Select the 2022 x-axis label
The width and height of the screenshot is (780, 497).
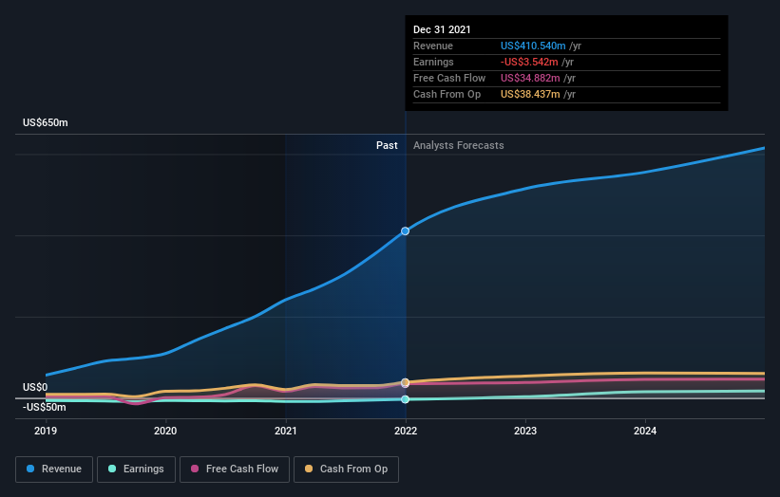point(406,431)
